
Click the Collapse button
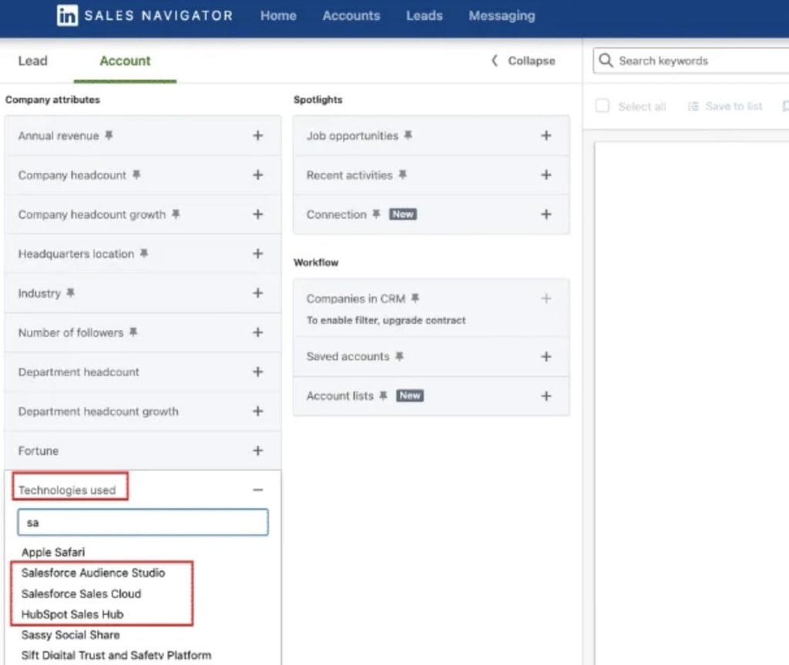point(523,61)
